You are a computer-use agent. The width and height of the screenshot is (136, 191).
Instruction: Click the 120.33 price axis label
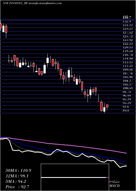point(128,47)
